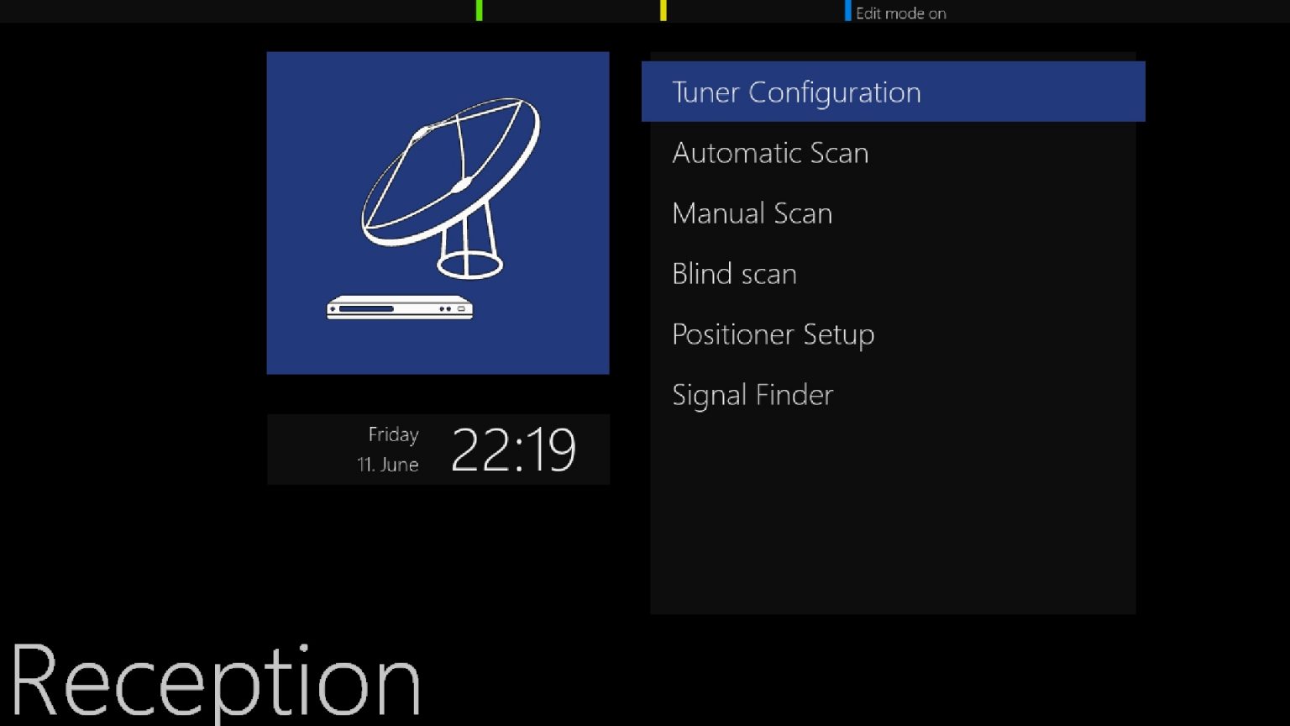Click the 22:19 clock display
The width and height of the screenshot is (1290, 726).
coord(513,450)
